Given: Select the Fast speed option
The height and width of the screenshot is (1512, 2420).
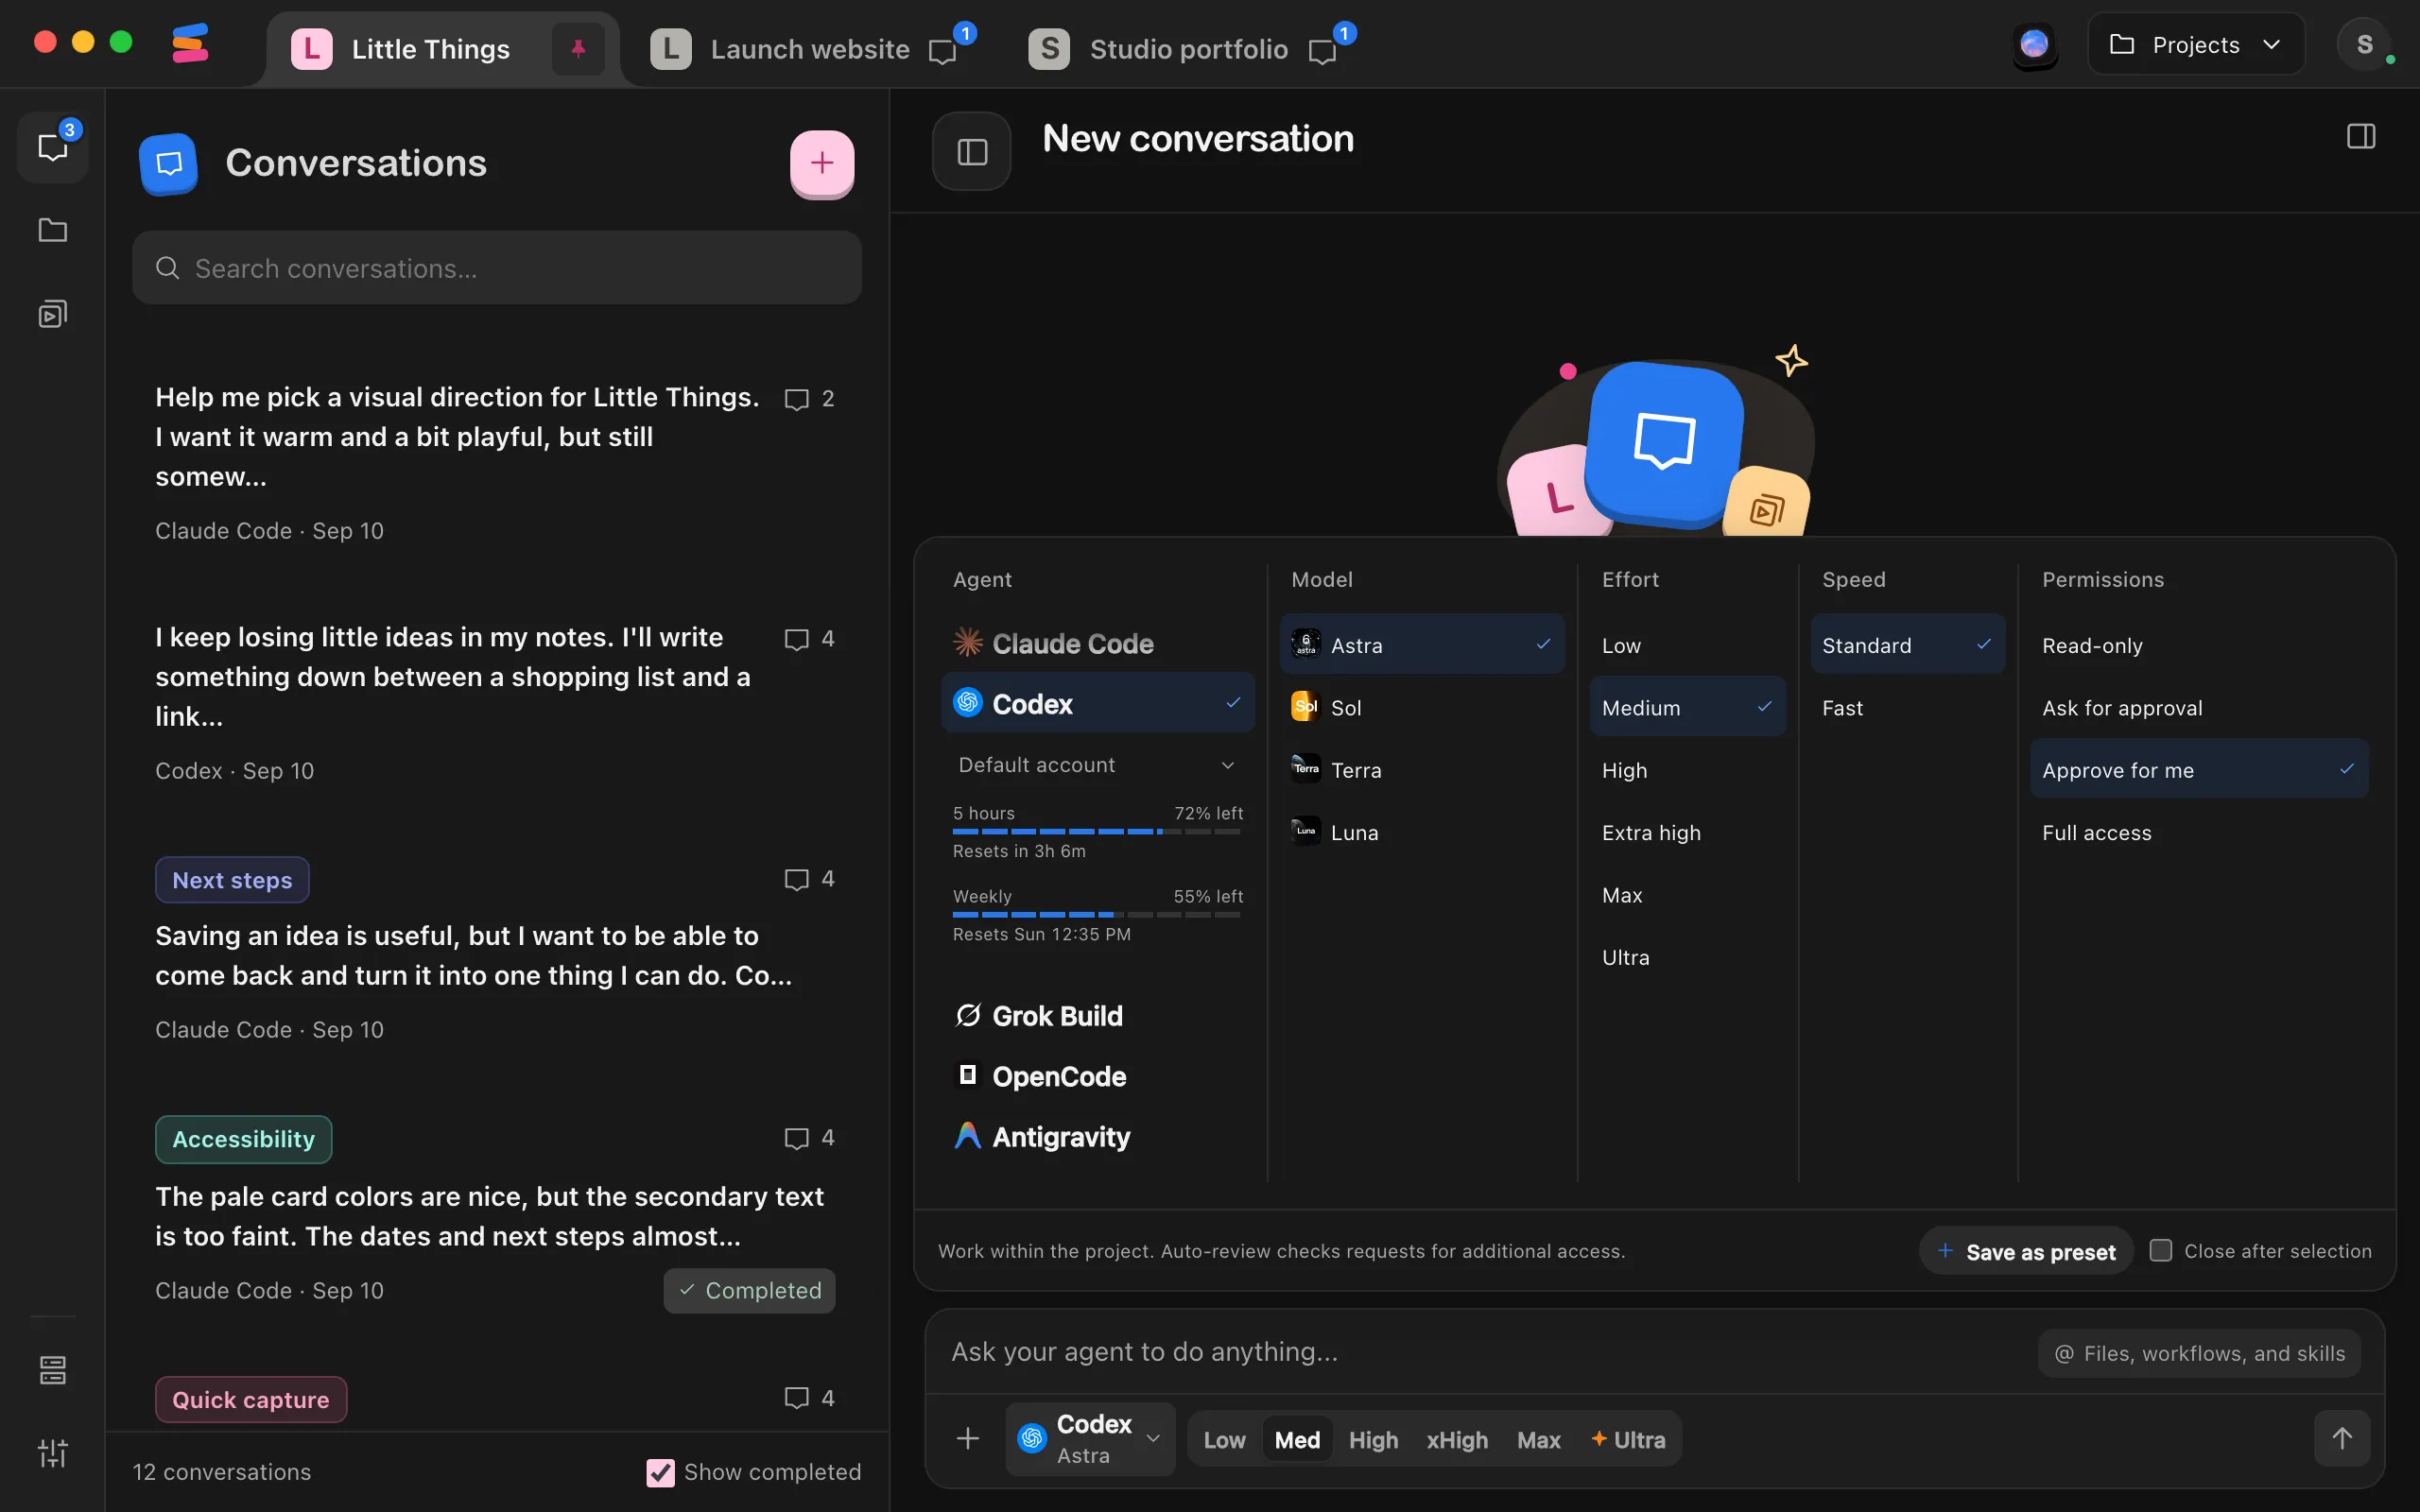Looking at the screenshot, I should pyautogui.click(x=1907, y=708).
